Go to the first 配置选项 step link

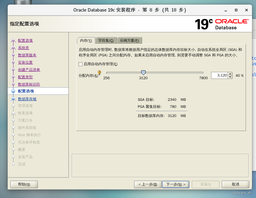(25, 41)
